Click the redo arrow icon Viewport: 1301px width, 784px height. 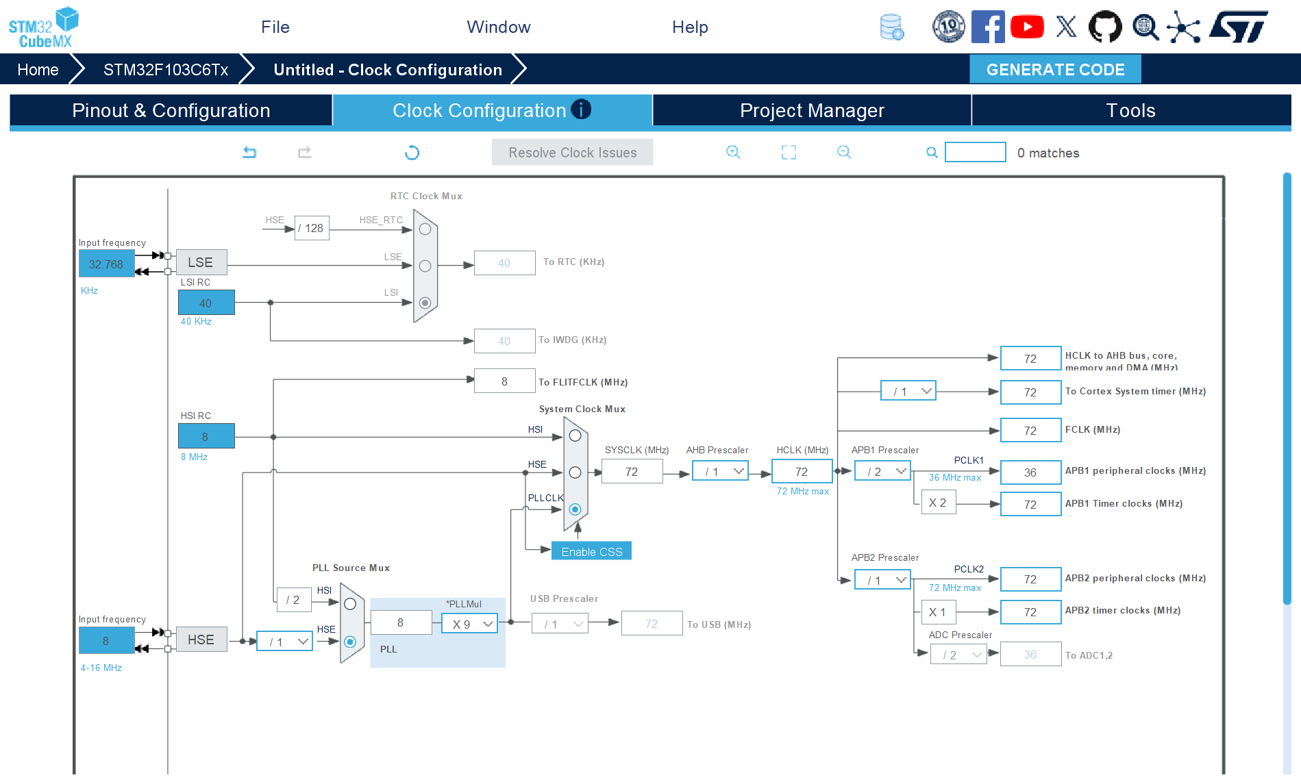pyautogui.click(x=305, y=152)
